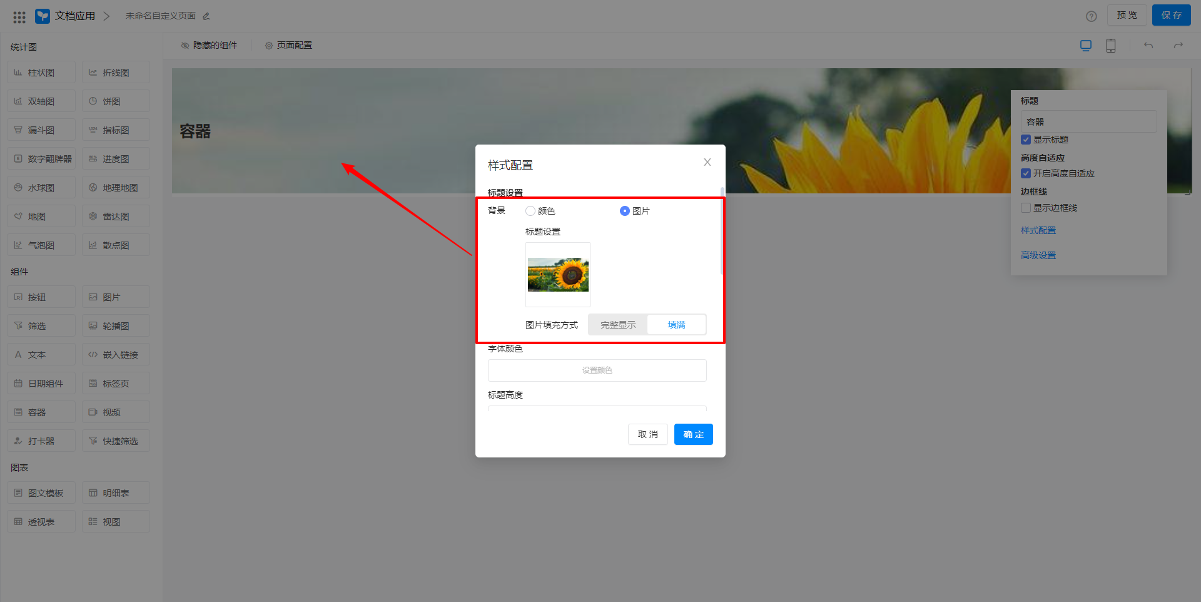Switch to mobile preview mode
This screenshot has width=1201, height=602.
pos(1110,45)
